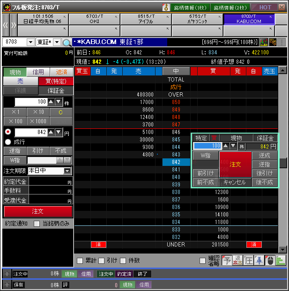The image size is (289, 291).
Task: Expand the 8703 stock code dropdown
Action: pyautogui.click(x=31, y=42)
